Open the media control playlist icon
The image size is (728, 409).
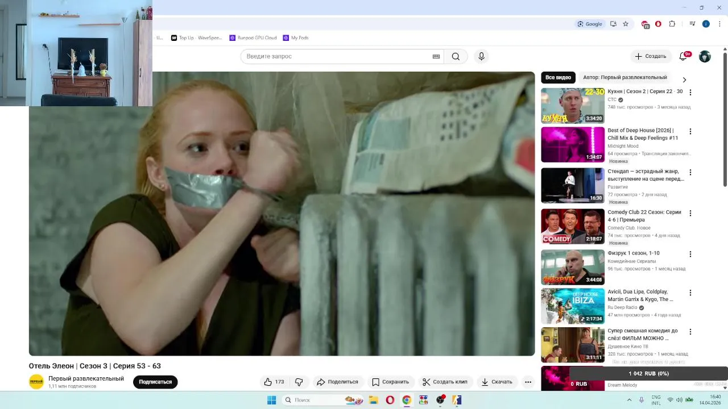coord(692,24)
